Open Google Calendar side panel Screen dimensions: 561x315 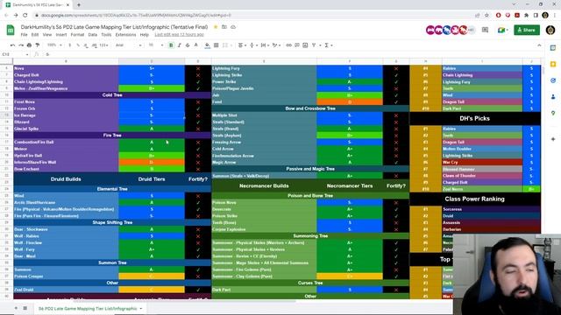click(x=553, y=48)
